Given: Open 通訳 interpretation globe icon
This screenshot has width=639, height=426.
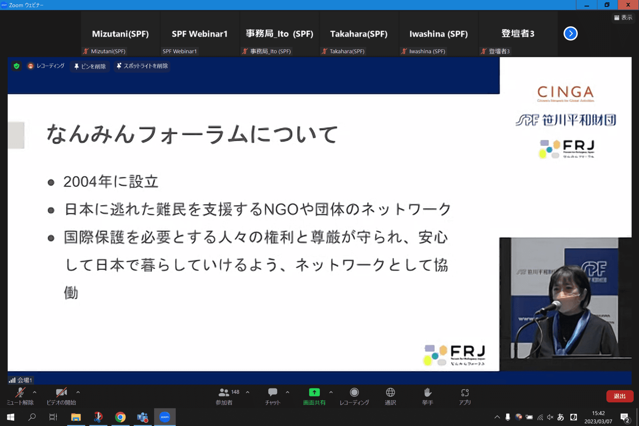Looking at the screenshot, I should [x=390, y=396].
